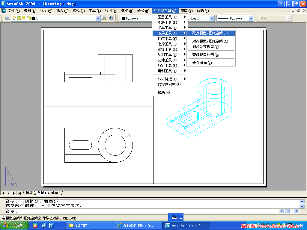Click the Layer Previous icon
The width and height of the screenshot is (307, 230).
(x=111, y=18)
